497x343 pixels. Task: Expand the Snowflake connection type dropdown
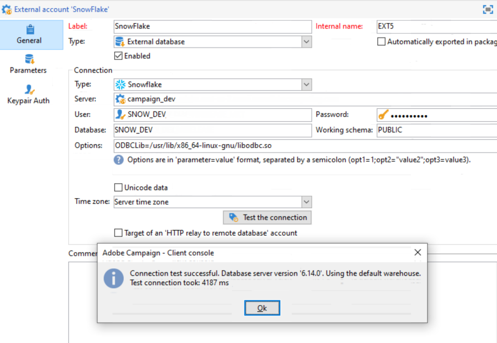point(306,85)
